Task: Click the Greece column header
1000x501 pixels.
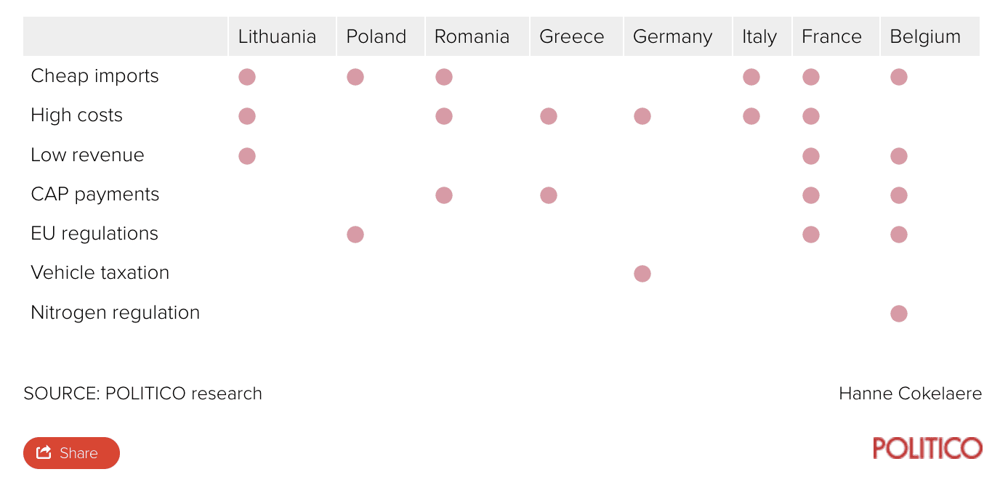Action: click(571, 37)
